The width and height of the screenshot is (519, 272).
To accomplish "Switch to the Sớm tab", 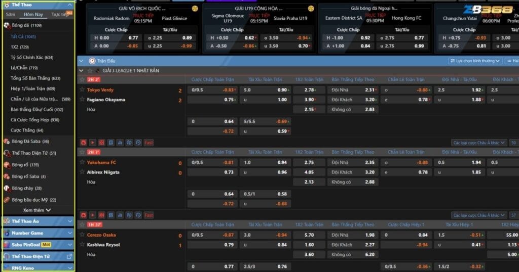I will coord(11,15).
